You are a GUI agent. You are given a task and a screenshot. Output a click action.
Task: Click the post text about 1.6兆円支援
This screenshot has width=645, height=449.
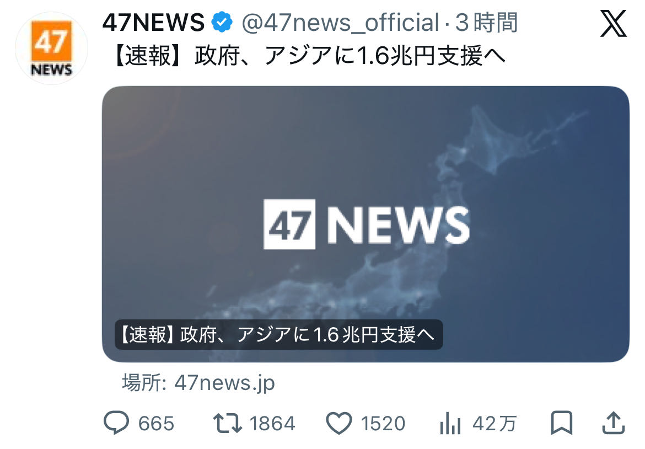click(309, 56)
